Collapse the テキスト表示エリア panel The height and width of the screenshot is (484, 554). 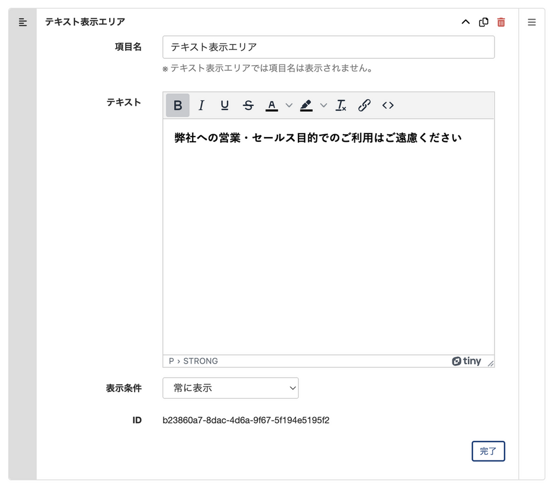click(466, 22)
